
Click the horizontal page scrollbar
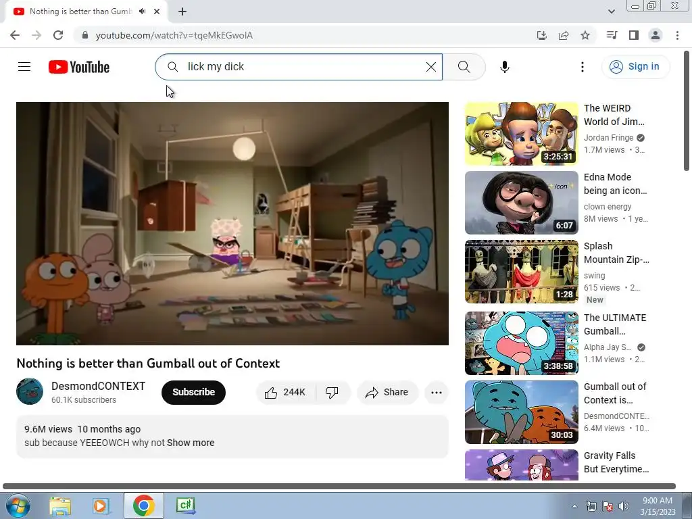tap(339, 486)
